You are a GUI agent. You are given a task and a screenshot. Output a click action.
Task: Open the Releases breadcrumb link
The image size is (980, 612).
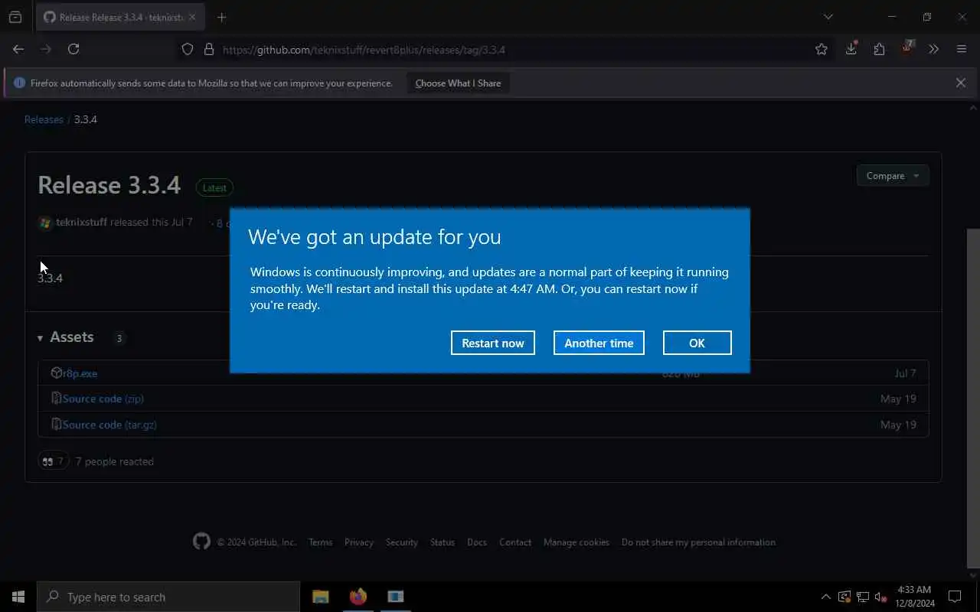point(44,119)
